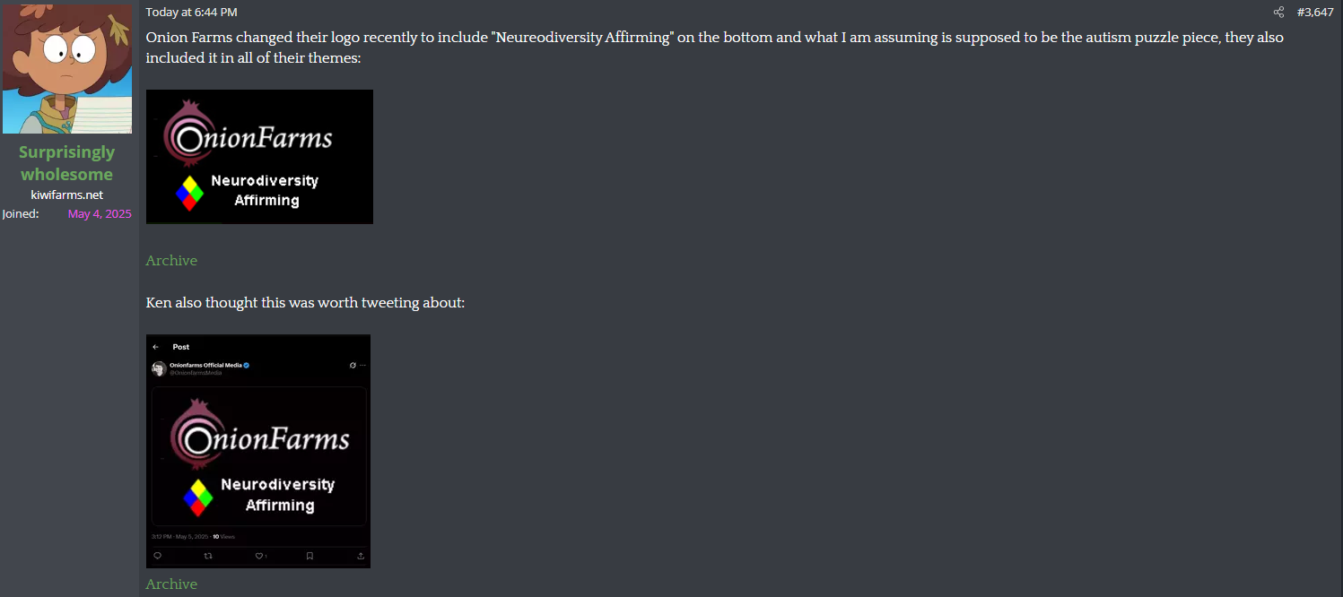The width and height of the screenshot is (1343, 597).
Task: Click the bookmark icon in the tweet screenshot
Action: click(x=310, y=556)
